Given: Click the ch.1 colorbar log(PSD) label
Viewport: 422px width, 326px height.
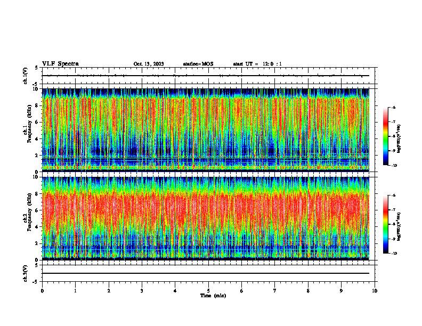Looking at the screenshot, I should pos(399,138).
